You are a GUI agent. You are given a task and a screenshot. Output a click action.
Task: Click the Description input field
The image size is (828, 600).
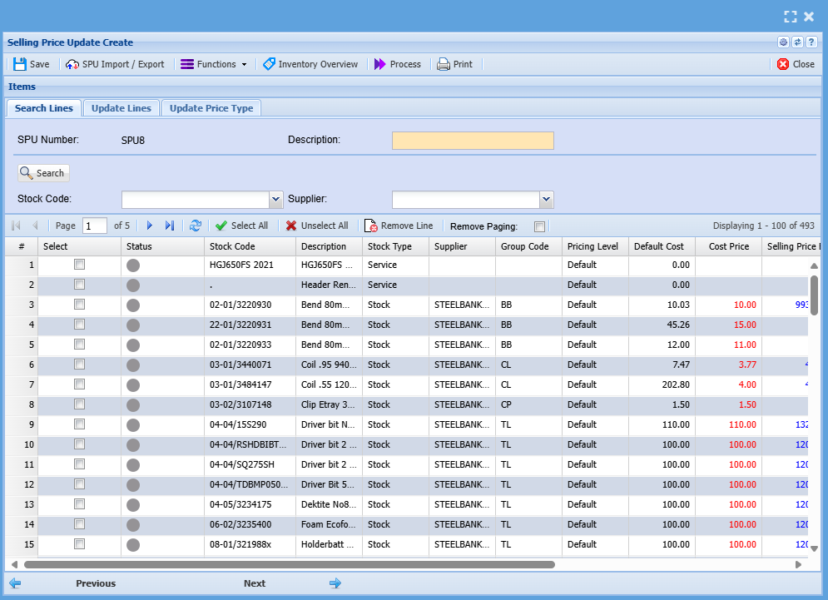click(x=473, y=141)
